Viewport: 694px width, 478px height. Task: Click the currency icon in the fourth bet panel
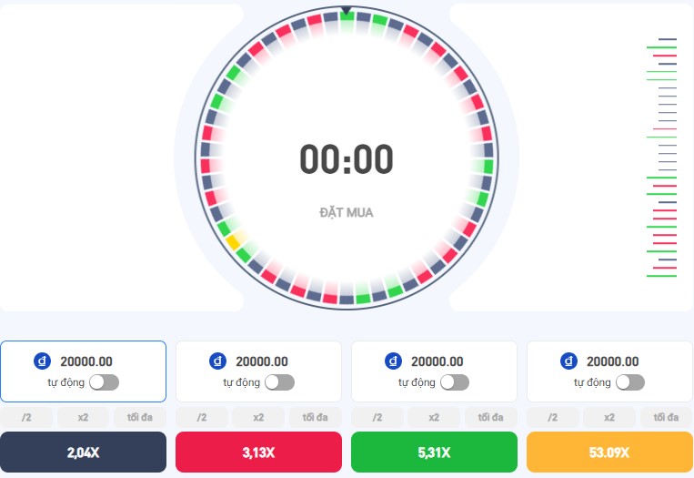568,361
